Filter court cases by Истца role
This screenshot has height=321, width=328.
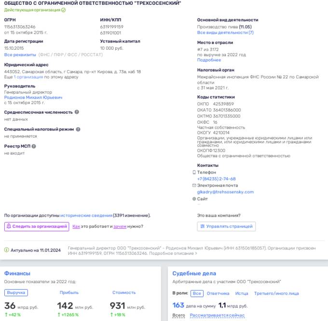coord(241,293)
